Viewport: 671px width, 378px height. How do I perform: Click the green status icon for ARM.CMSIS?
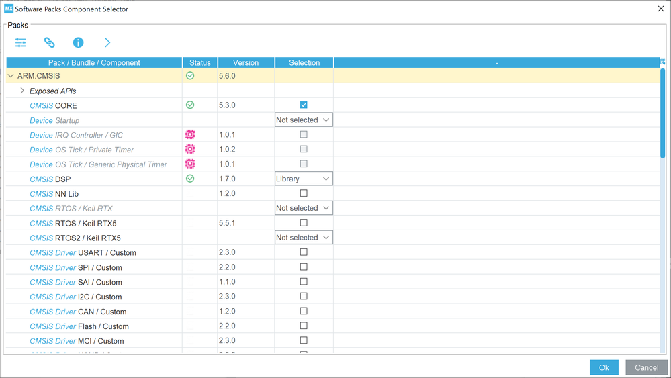(x=190, y=75)
